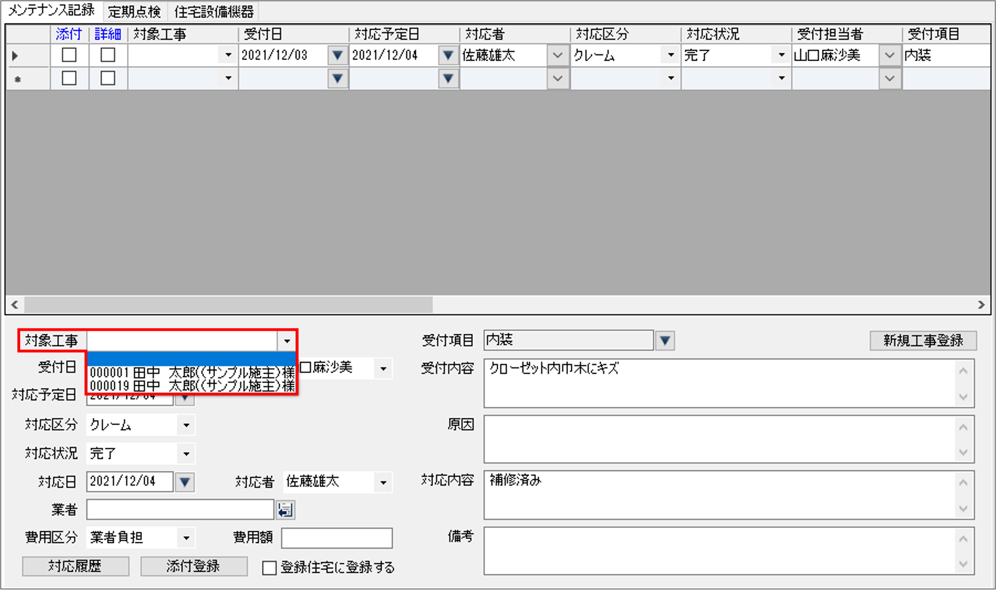The image size is (996, 590).
Task: Expand the 対応区分 dropdown showing クレーム
Action: tap(186, 425)
